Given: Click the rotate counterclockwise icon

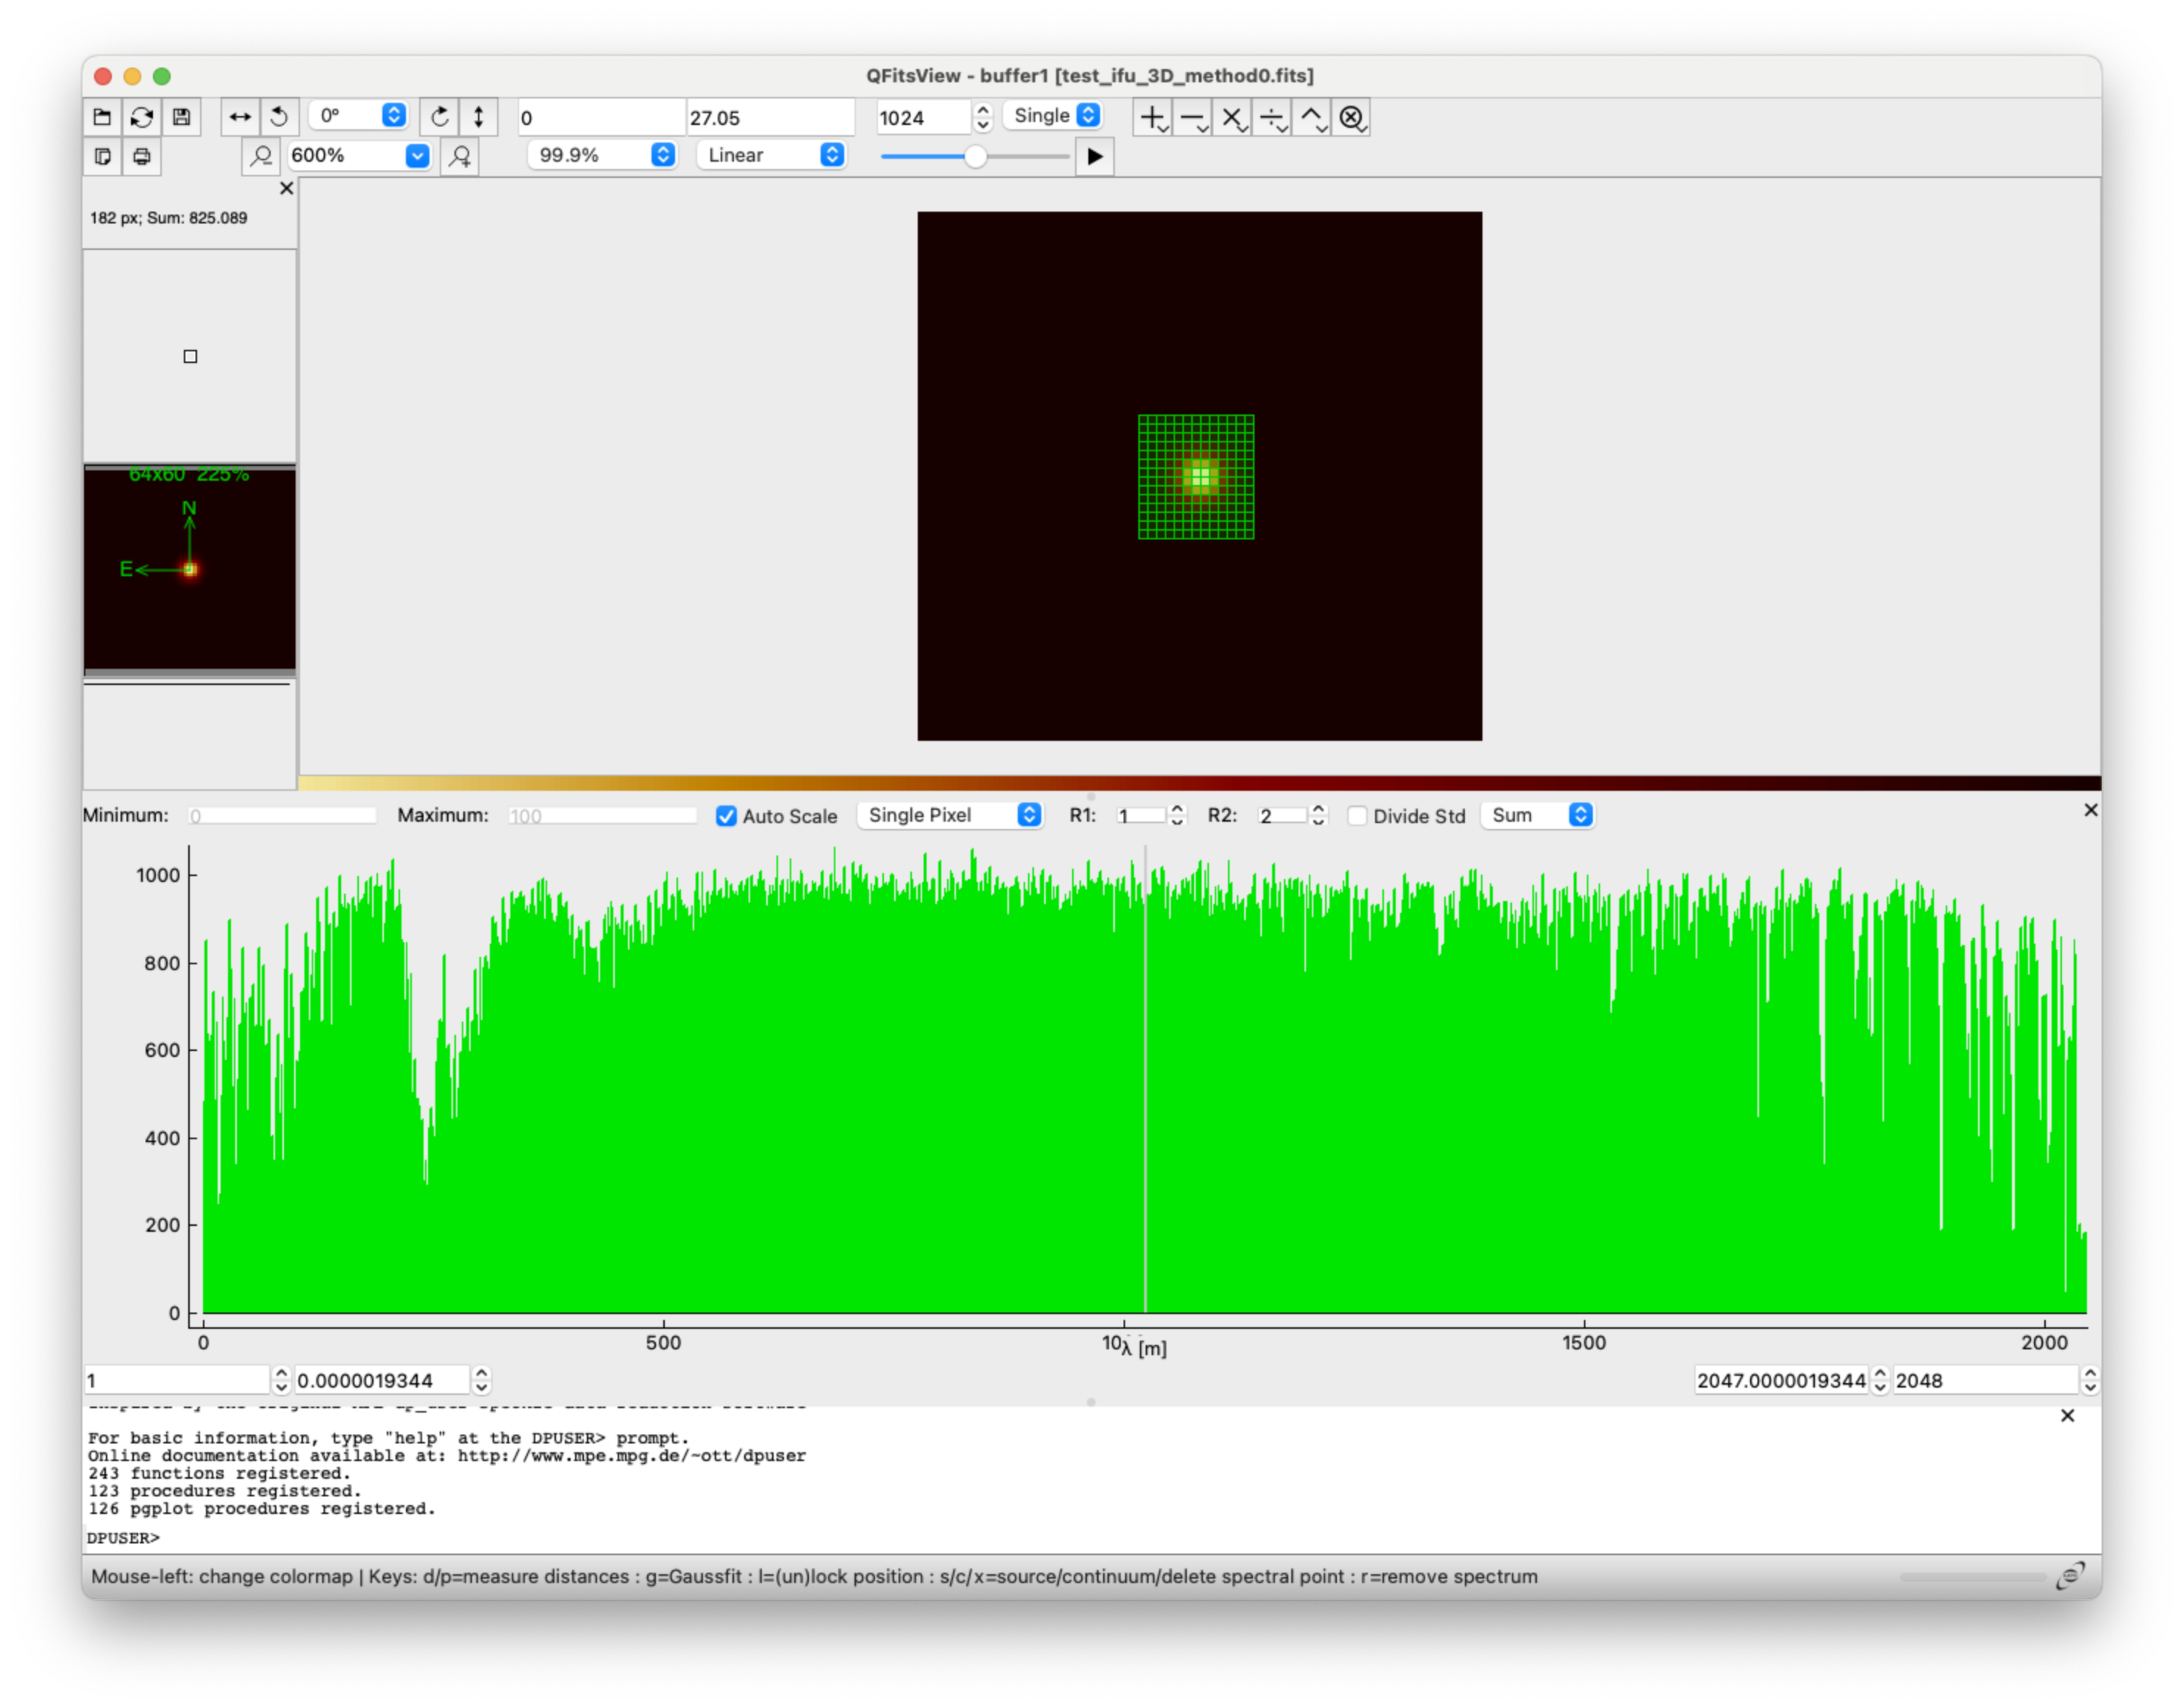Looking at the screenshot, I should tap(279, 117).
